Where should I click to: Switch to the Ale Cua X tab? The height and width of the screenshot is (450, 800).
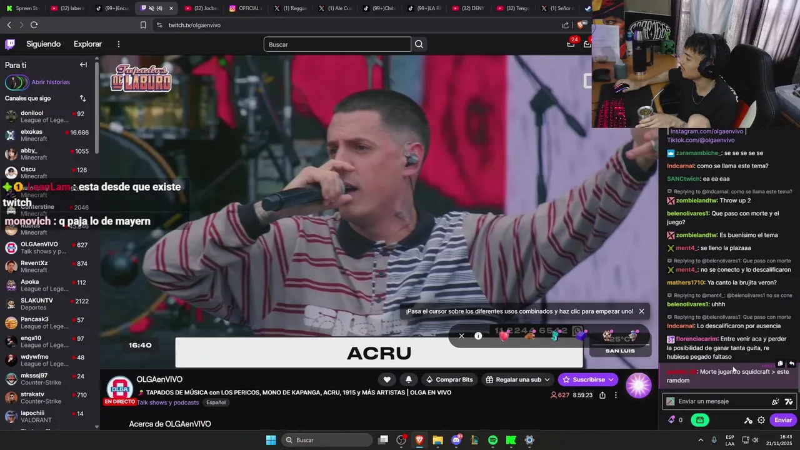[x=335, y=8]
